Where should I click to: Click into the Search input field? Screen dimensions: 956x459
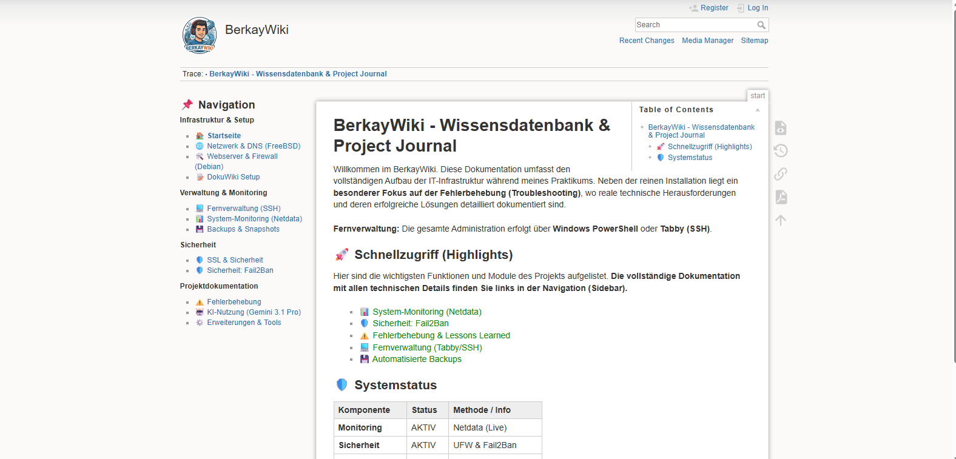pyautogui.click(x=695, y=25)
